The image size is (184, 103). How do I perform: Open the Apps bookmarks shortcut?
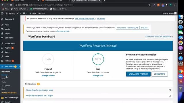5,9
